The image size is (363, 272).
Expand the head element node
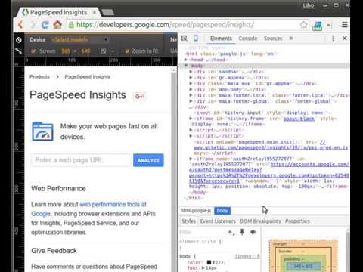pos(186,60)
